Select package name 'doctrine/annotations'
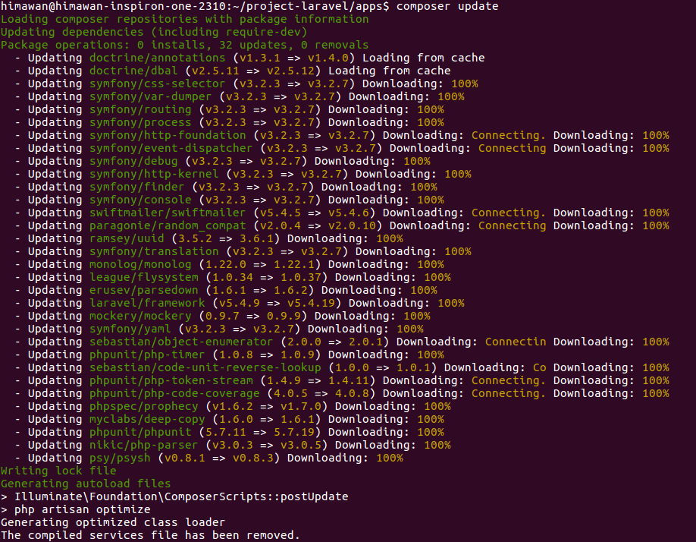696x542 pixels. point(158,58)
